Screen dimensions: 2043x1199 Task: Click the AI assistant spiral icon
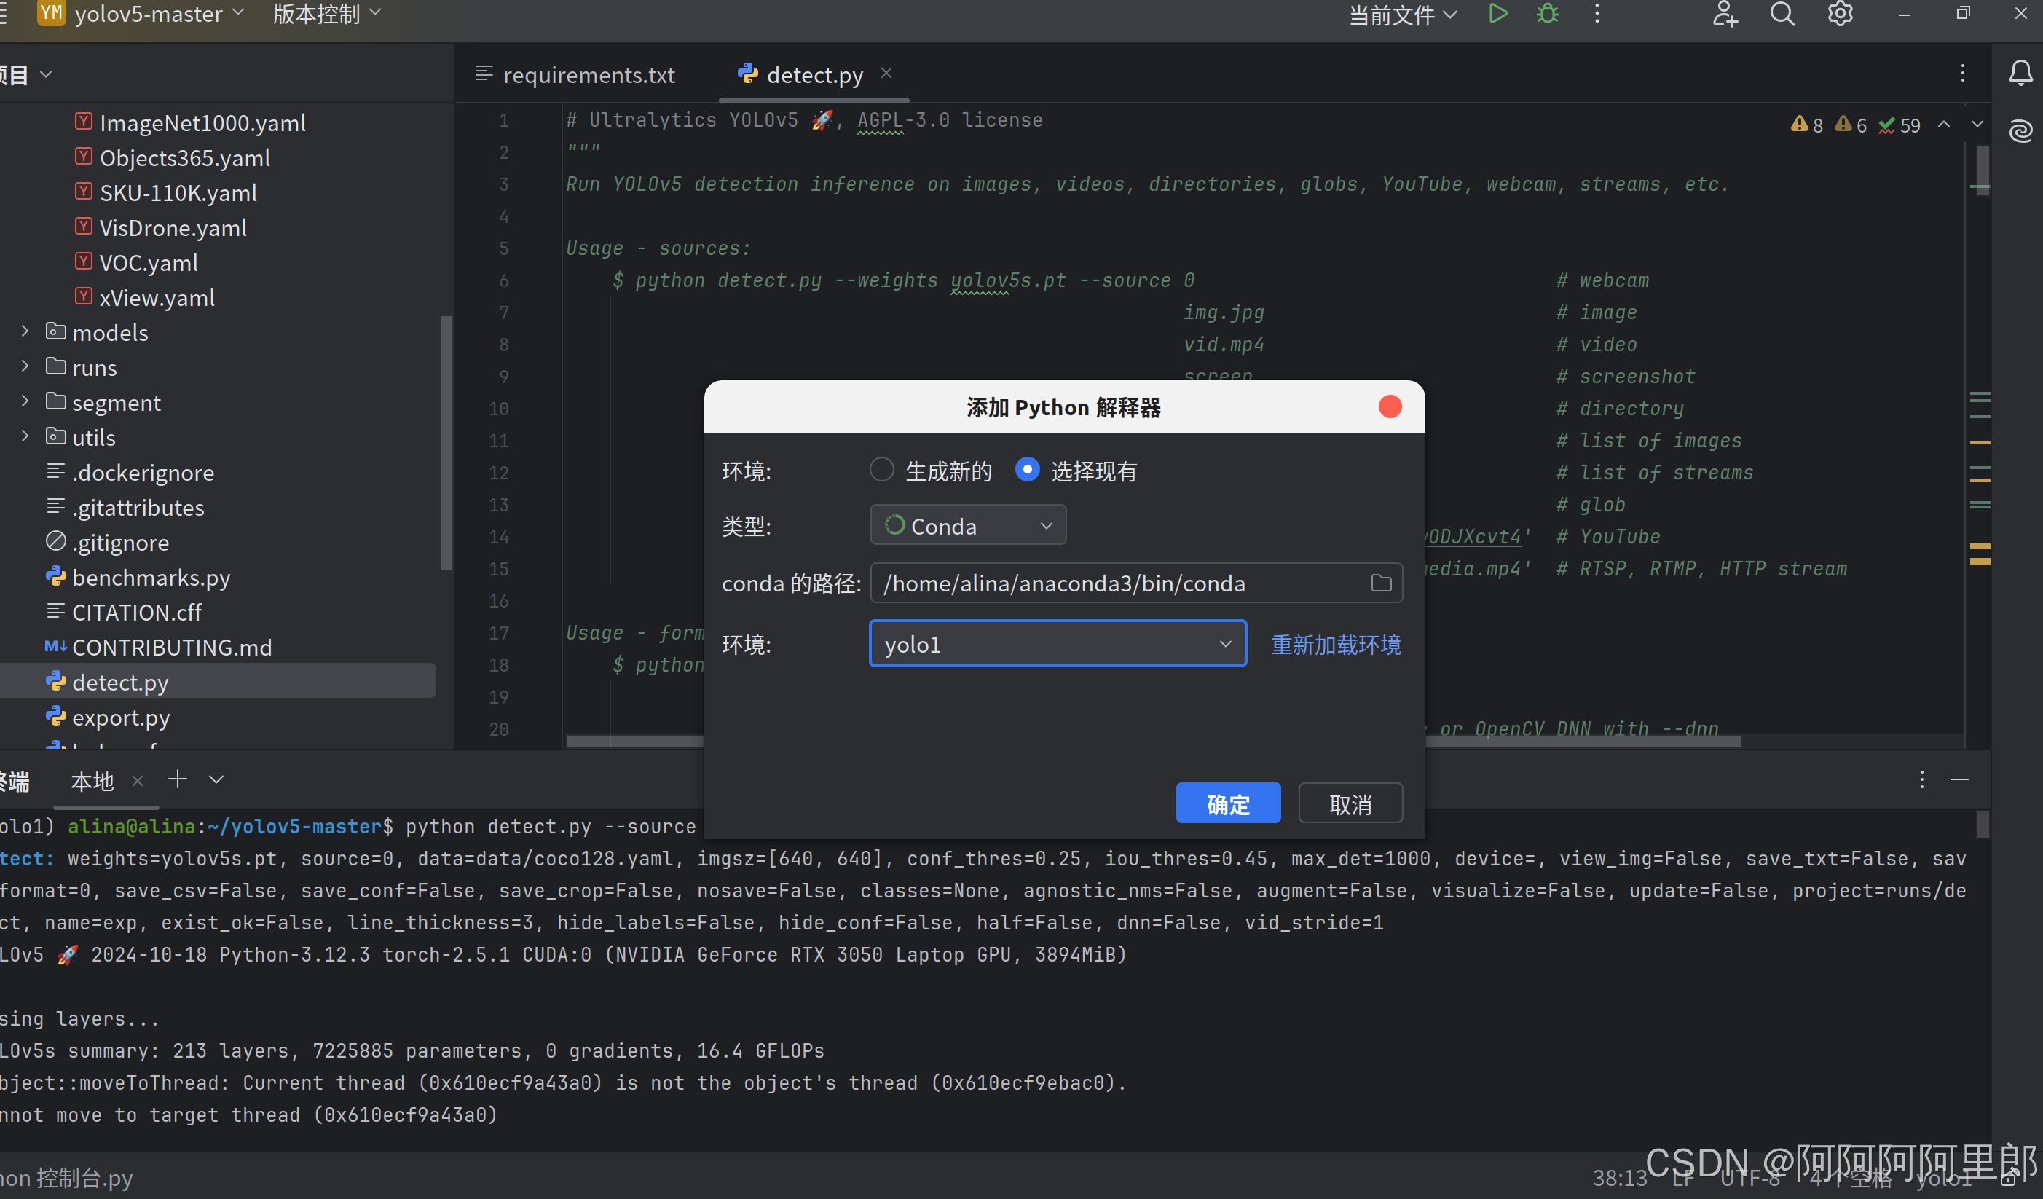[2020, 130]
